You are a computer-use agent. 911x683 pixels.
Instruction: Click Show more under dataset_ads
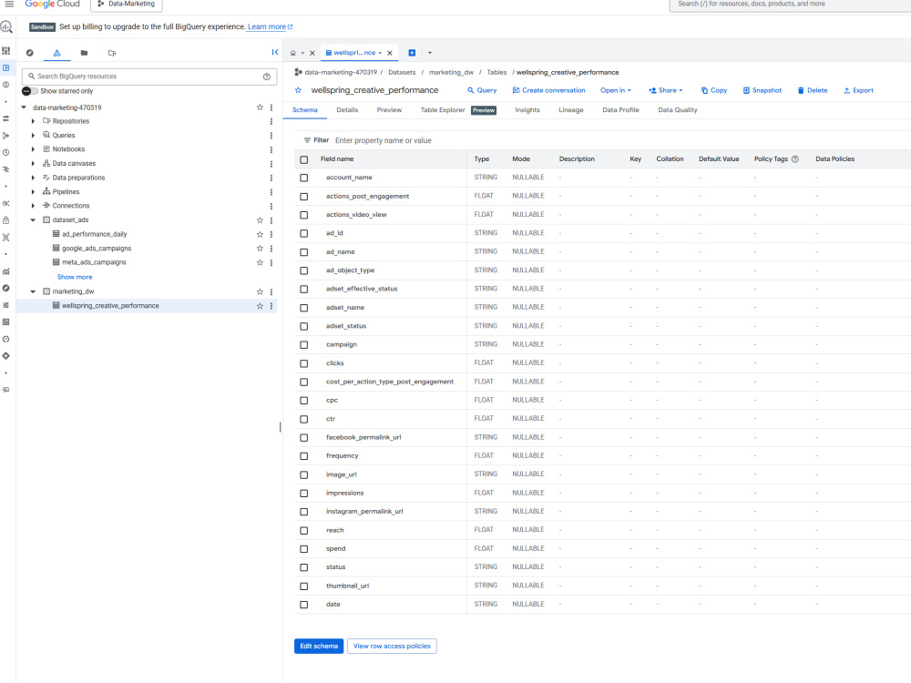click(75, 277)
